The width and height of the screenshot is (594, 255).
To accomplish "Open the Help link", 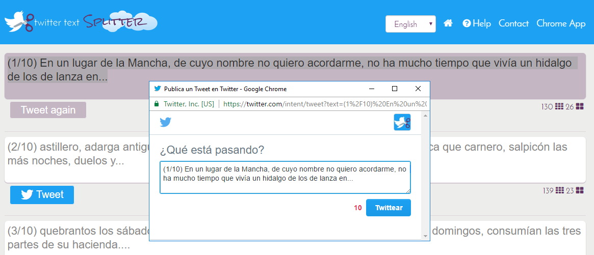I will (477, 23).
